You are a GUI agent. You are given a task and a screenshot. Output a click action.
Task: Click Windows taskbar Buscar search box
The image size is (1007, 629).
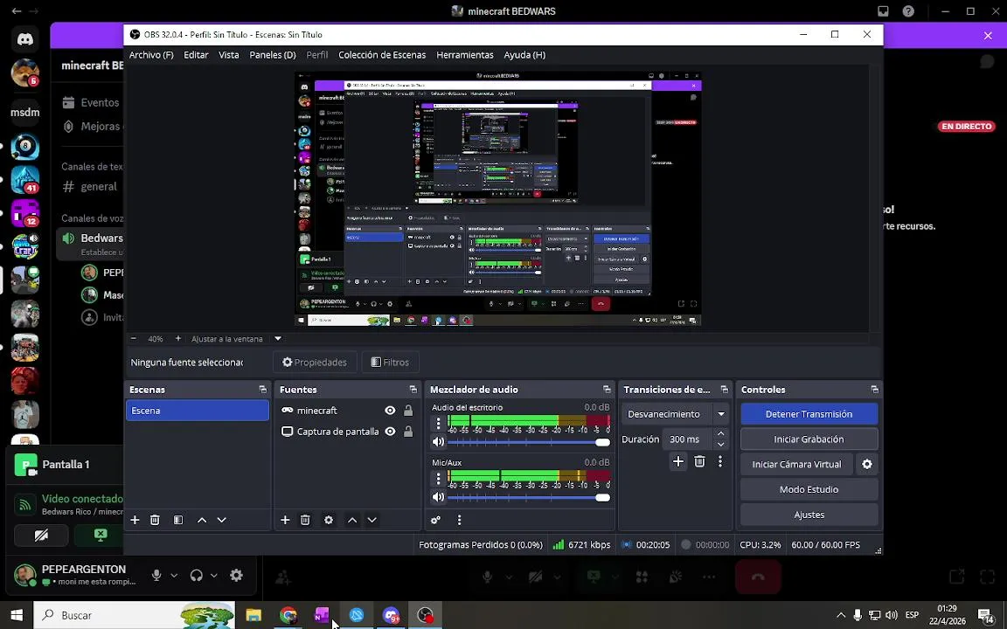(x=135, y=616)
